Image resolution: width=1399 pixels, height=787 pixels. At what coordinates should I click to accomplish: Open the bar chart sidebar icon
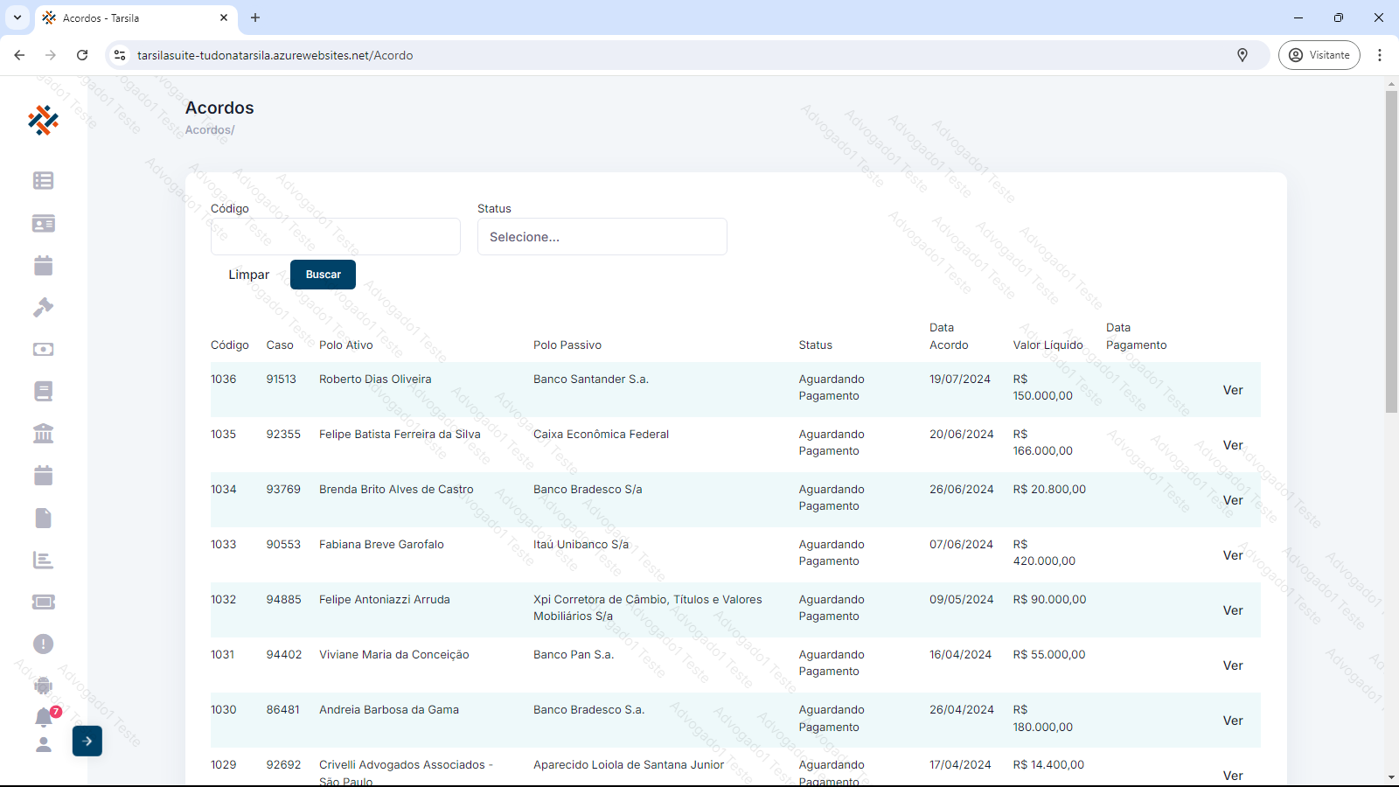[x=43, y=560]
